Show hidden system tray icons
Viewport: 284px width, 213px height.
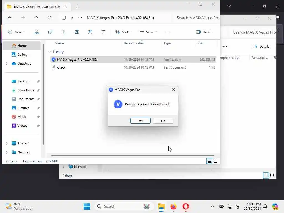tap(212, 206)
